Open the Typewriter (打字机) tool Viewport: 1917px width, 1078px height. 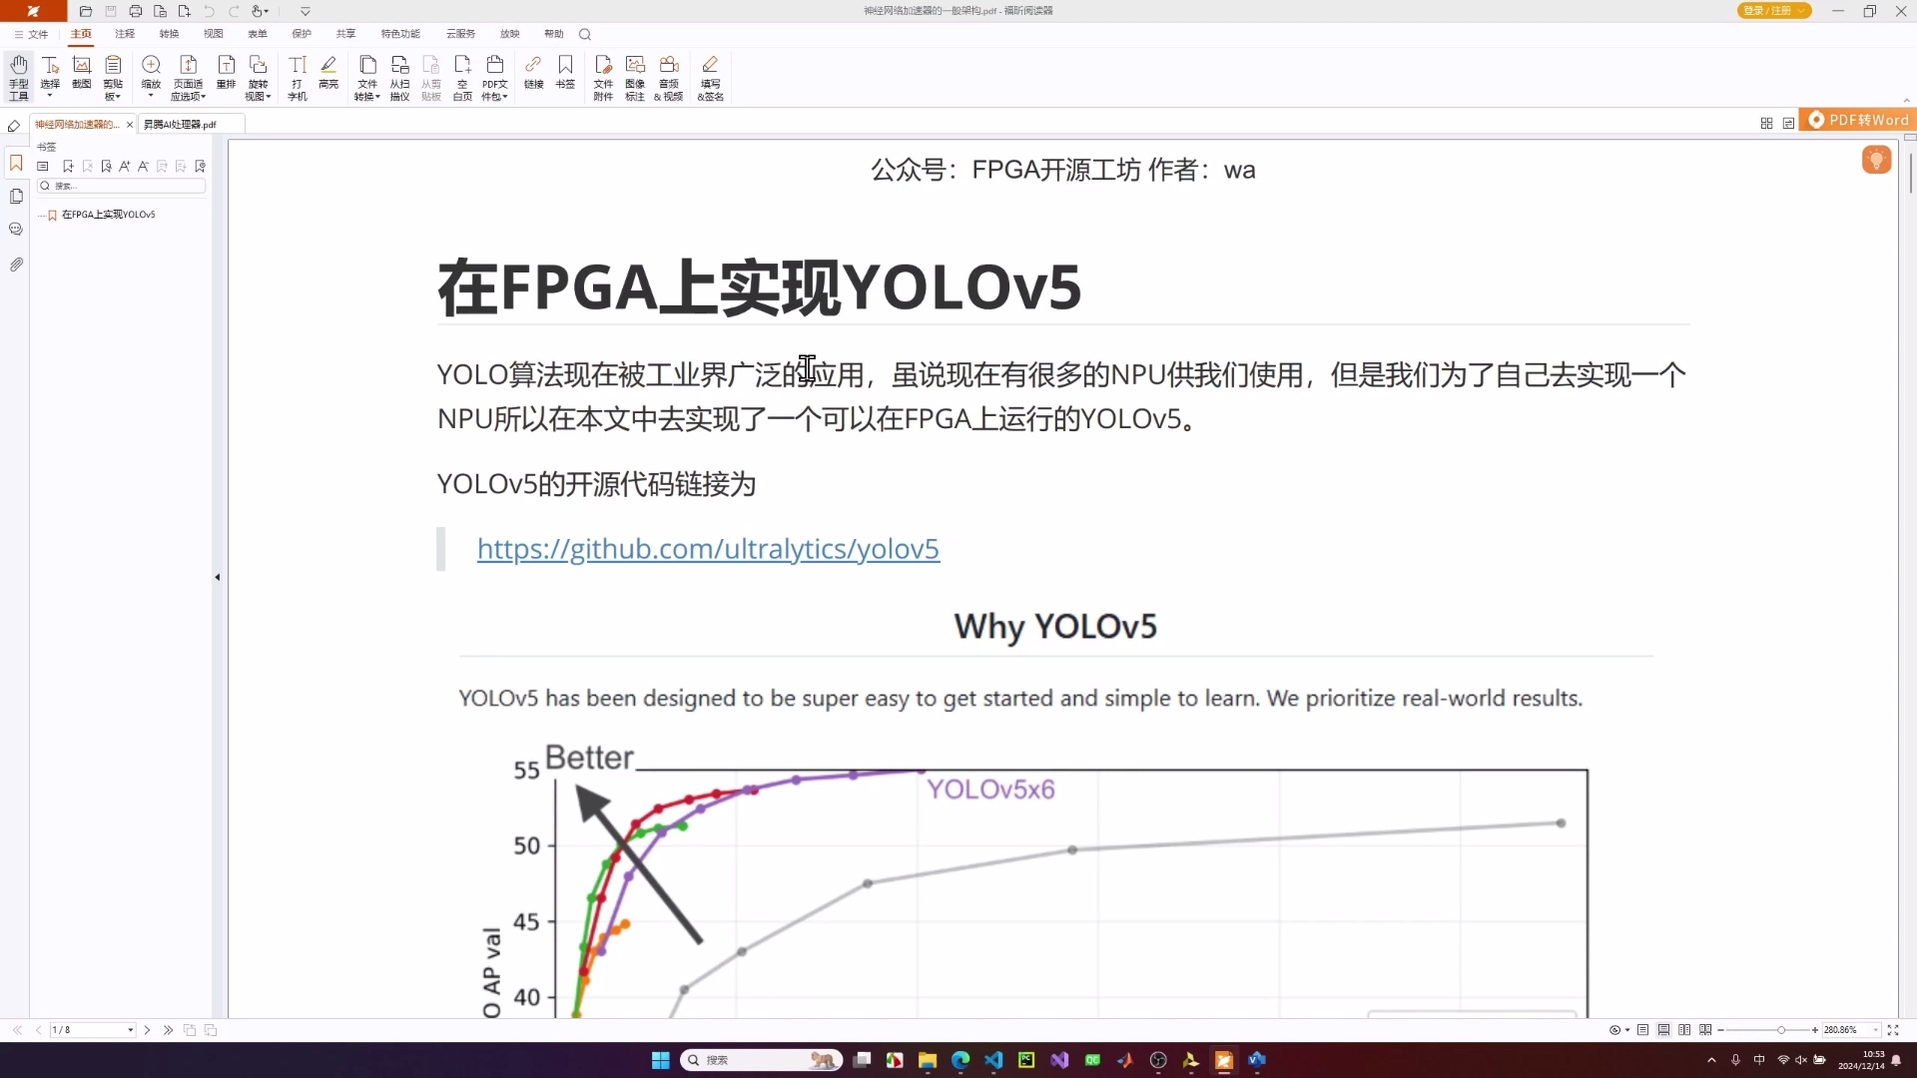[297, 75]
